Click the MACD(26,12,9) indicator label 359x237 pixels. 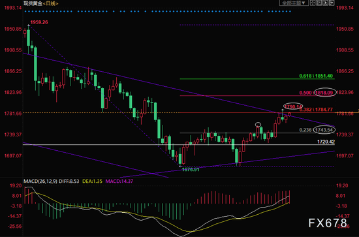40,182
